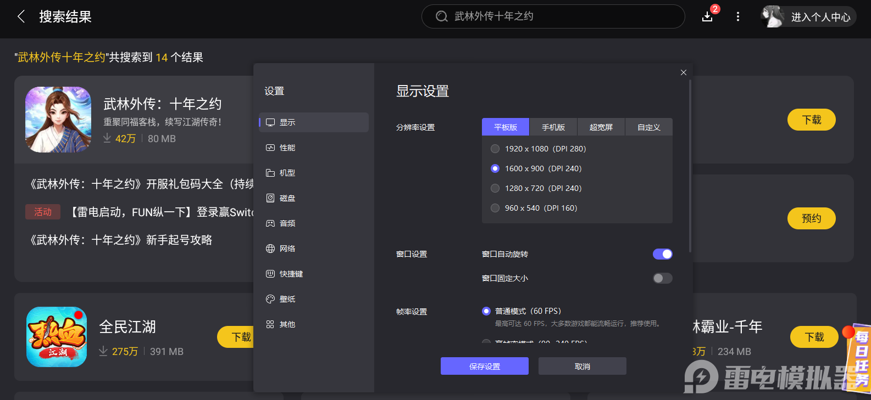Switch to the 超宽屏 resolution tab
The image size is (871, 400).
pyautogui.click(x=601, y=127)
